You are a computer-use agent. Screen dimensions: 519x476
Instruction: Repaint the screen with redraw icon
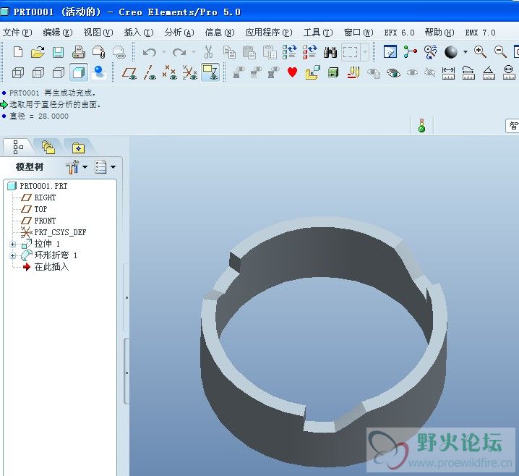coord(390,51)
